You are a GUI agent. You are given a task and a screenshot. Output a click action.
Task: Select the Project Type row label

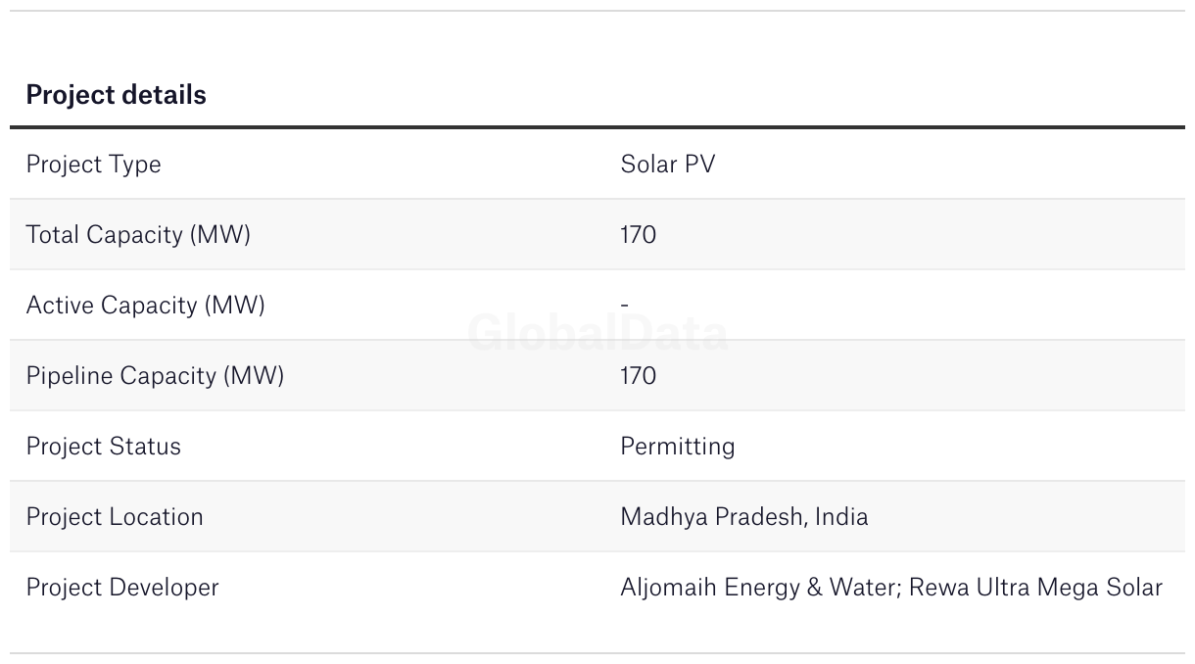pos(93,165)
